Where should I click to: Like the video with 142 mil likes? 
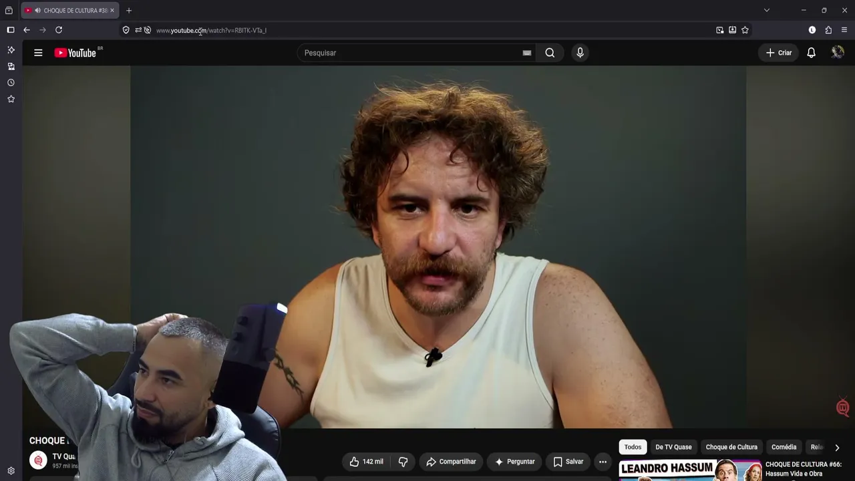coord(366,462)
